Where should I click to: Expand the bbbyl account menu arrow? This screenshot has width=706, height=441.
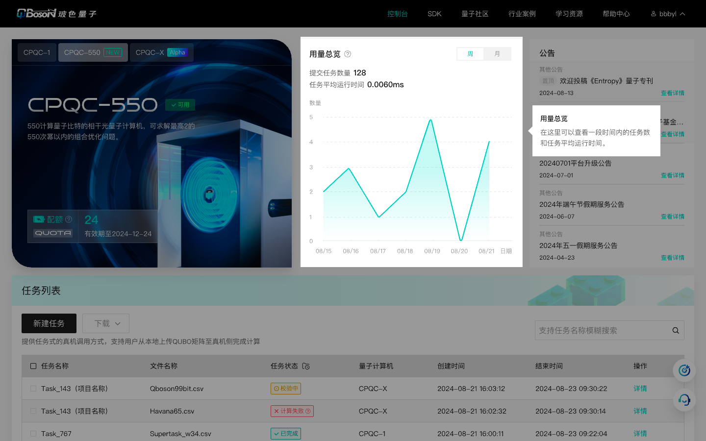coord(682,14)
